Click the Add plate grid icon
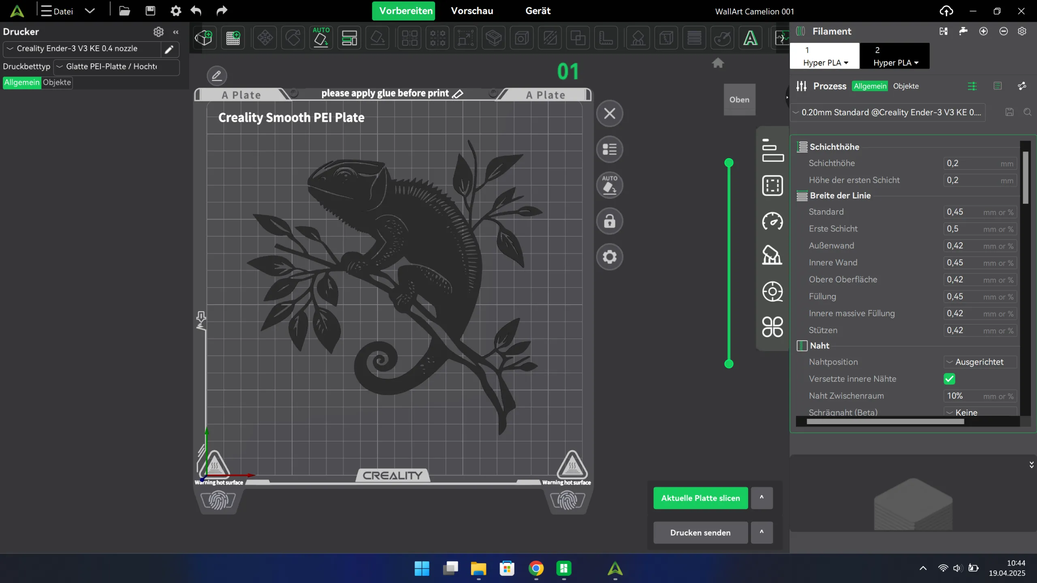Screen dimensions: 1037x583 [233, 38]
